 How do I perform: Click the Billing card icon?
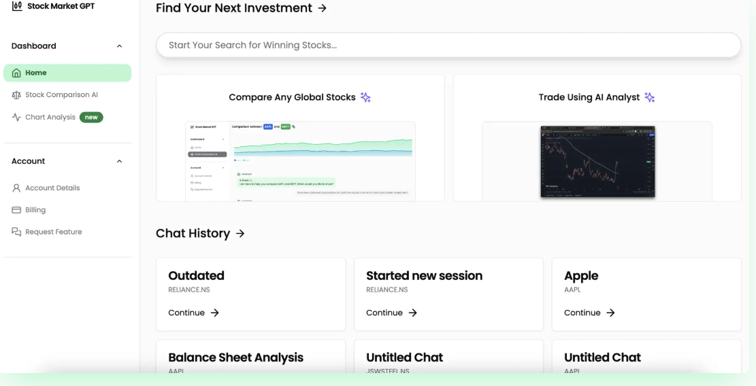(x=17, y=210)
